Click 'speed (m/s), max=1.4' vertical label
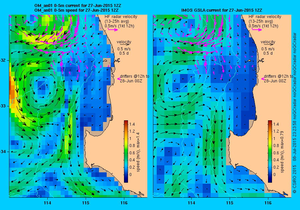This screenshot has width=300, height=210. pos(138,152)
